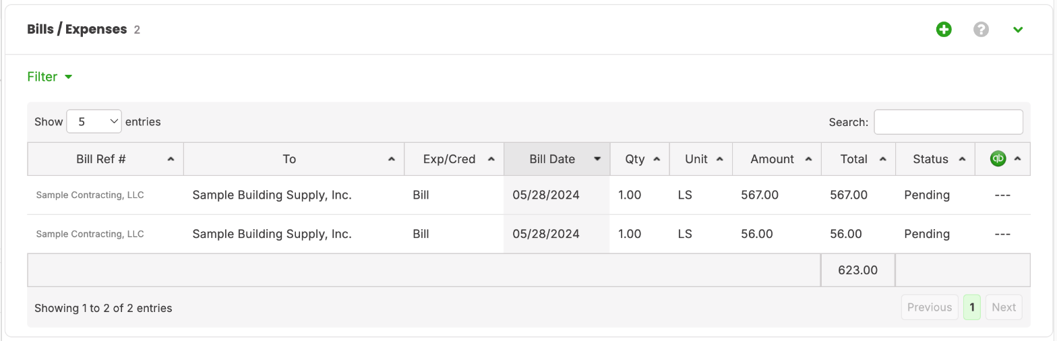Click the QuickBooks icon column header

pos(1002,159)
